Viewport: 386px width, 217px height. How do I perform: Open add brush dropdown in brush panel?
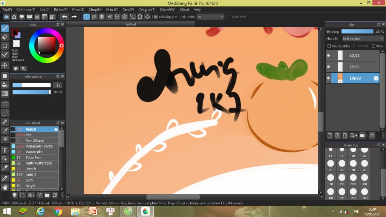[x=33, y=196]
